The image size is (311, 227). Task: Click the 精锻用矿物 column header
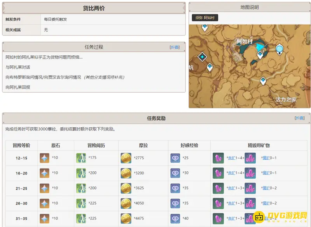pyautogui.click(x=259, y=145)
